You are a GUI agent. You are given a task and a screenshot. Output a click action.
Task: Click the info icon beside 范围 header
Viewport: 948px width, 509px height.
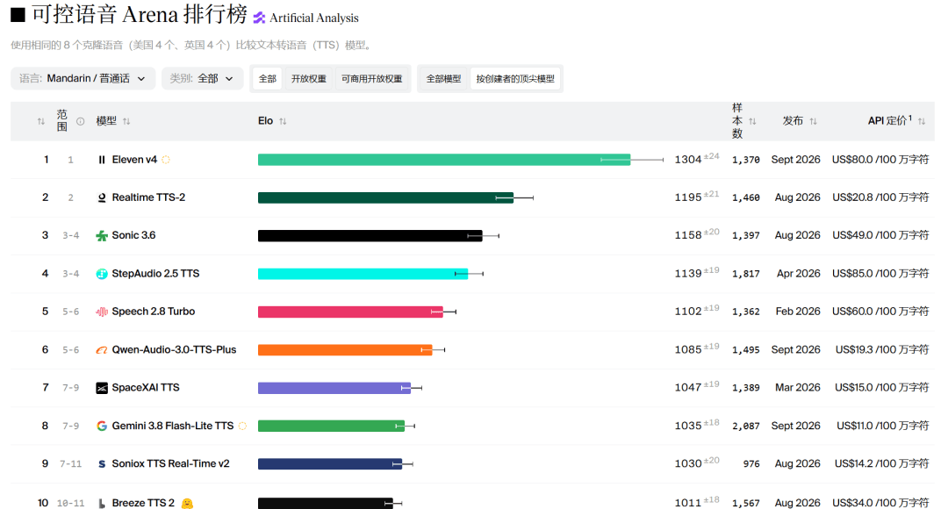[81, 121]
